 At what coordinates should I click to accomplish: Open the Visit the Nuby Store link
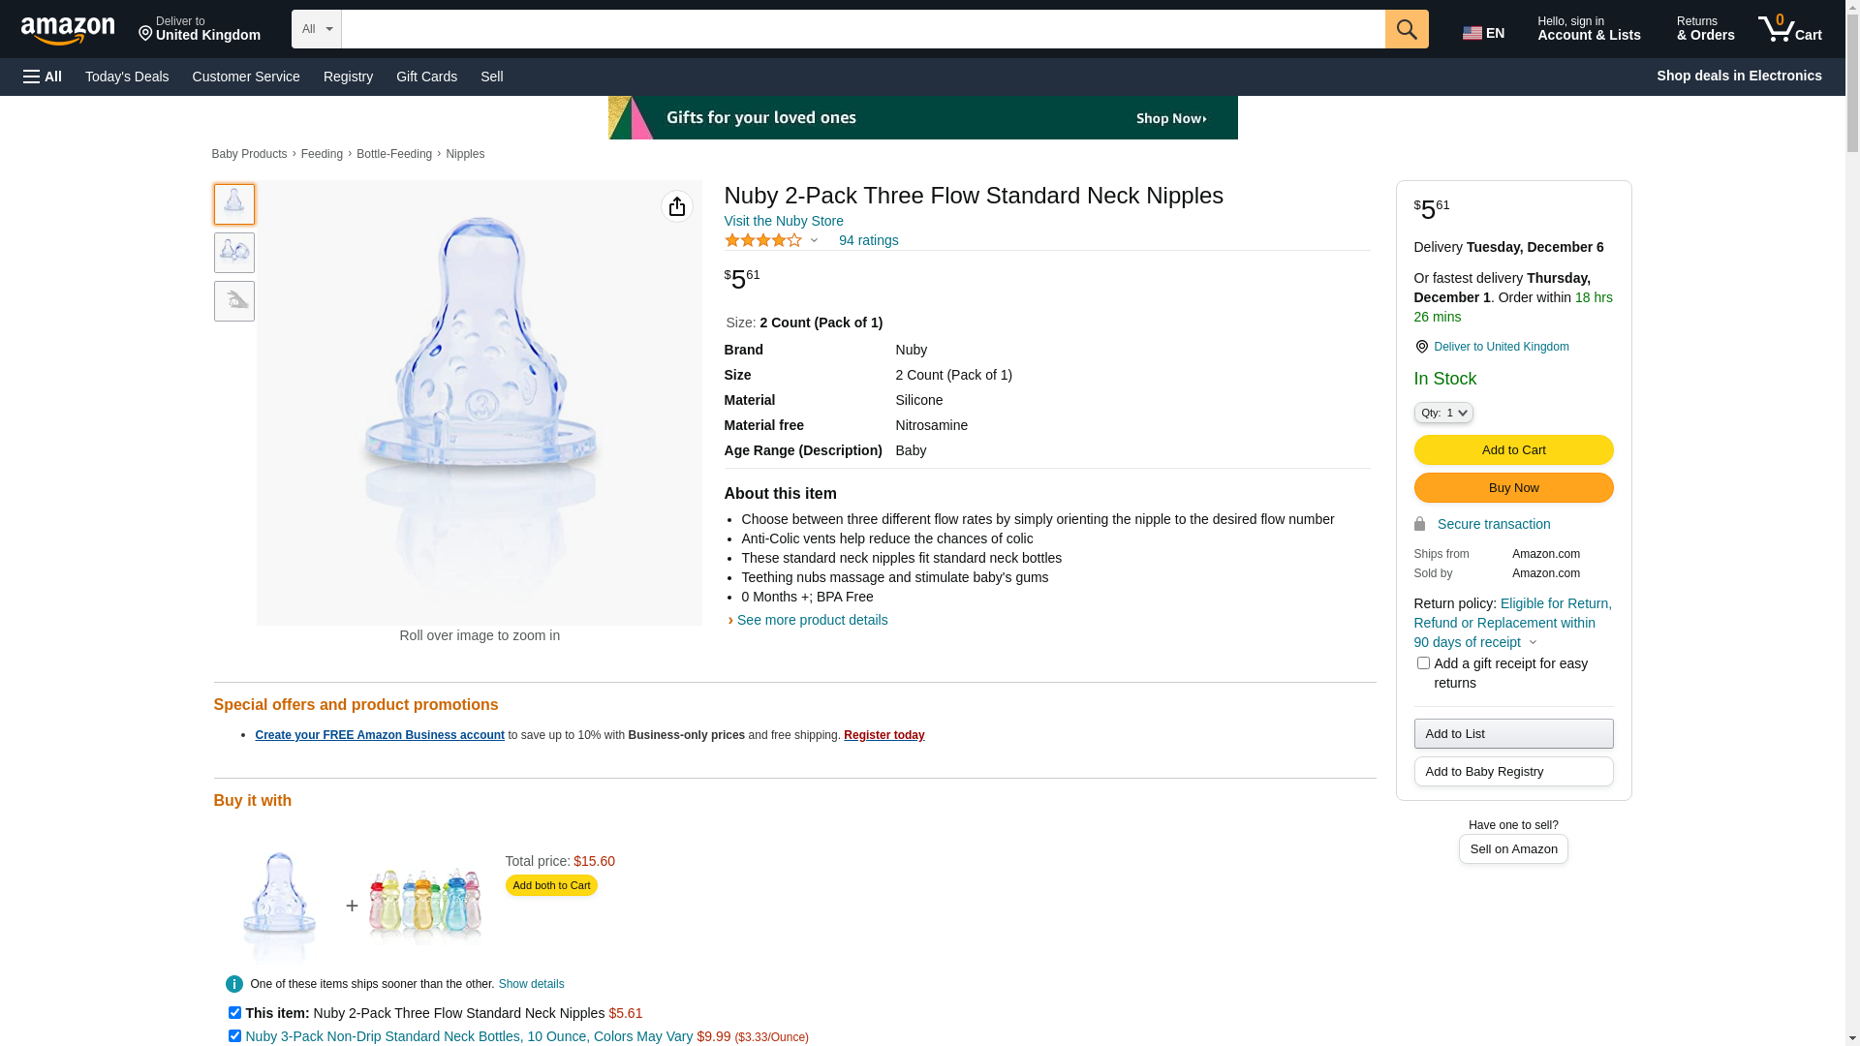[x=784, y=221]
